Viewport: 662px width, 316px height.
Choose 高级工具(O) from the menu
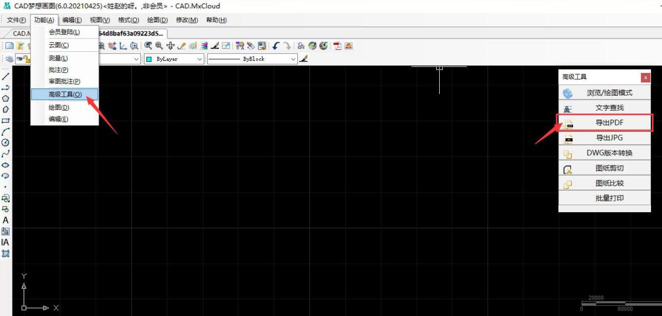tap(65, 94)
